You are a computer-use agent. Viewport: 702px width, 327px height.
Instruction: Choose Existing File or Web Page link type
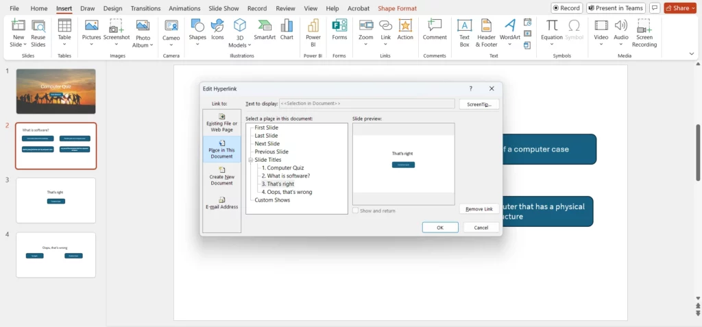tap(221, 123)
